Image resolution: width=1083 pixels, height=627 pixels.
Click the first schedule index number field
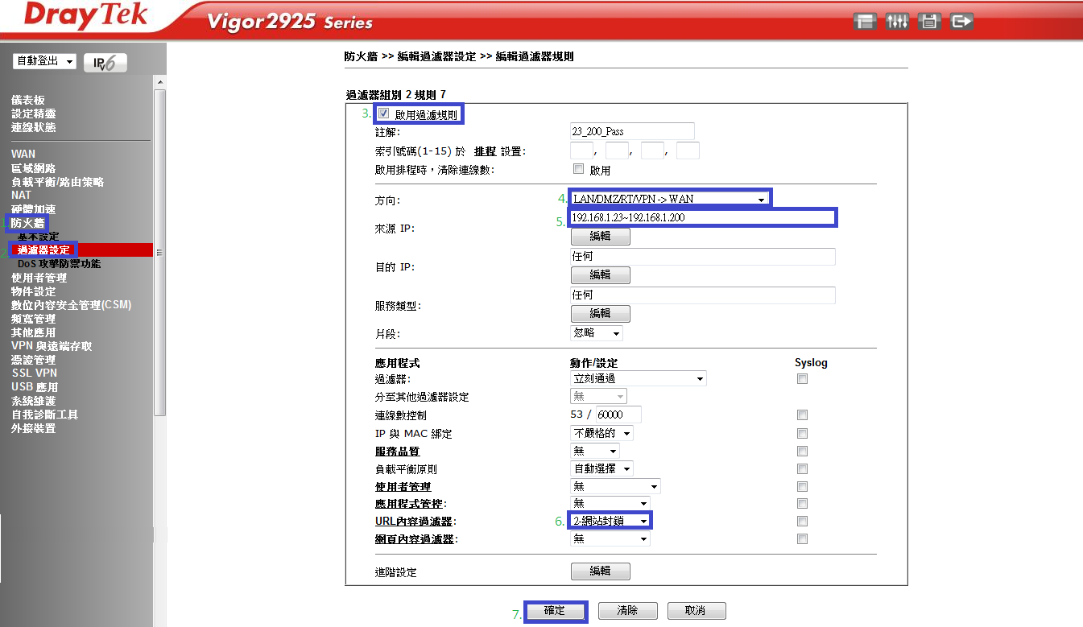click(581, 151)
